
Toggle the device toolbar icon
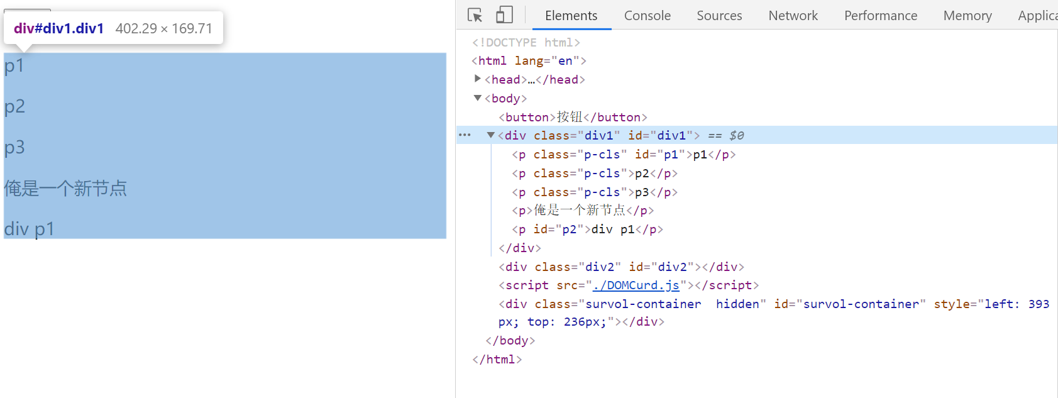(504, 15)
